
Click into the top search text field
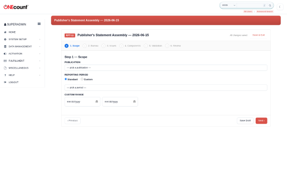(250, 5)
